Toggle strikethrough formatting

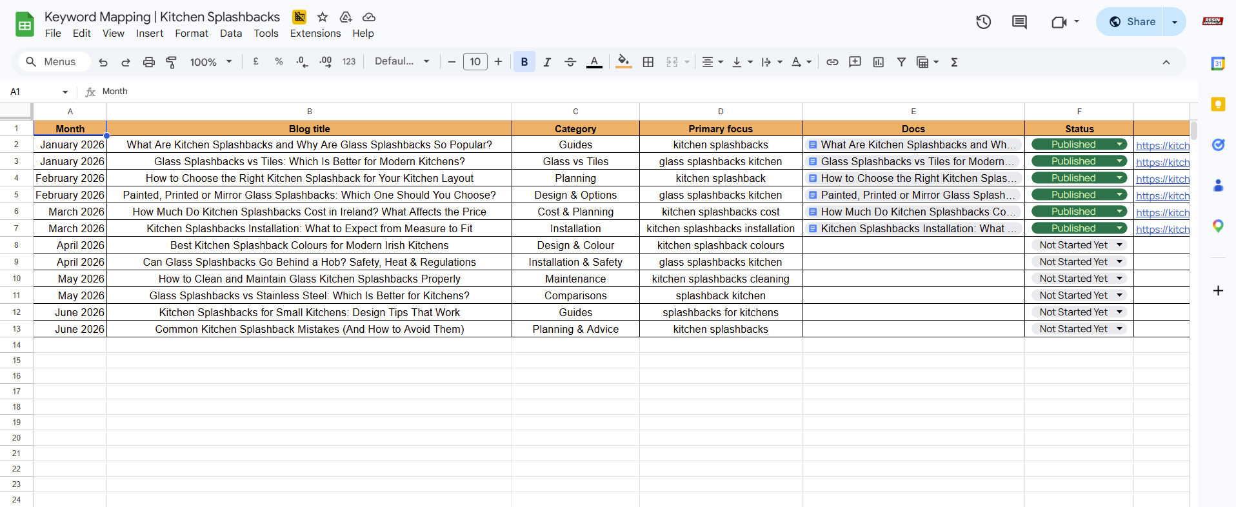pyautogui.click(x=570, y=62)
